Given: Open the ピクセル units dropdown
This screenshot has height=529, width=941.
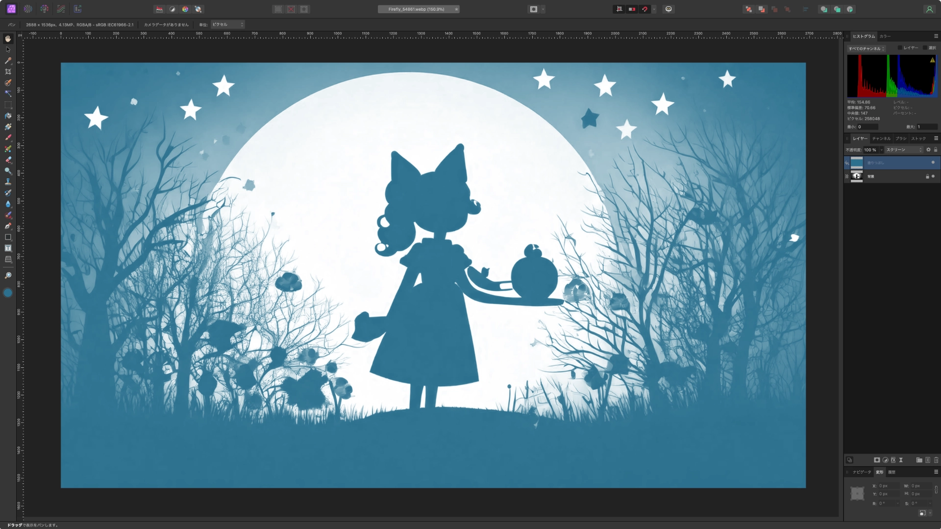Looking at the screenshot, I should coord(227,24).
